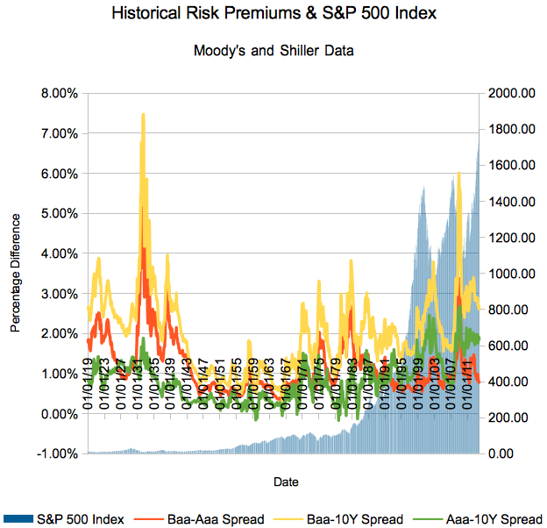Select the S&P 500 Index legend label
Image resolution: width=547 pixels, height=528 pixels.
pyautogui.click(x=81, y=517)
